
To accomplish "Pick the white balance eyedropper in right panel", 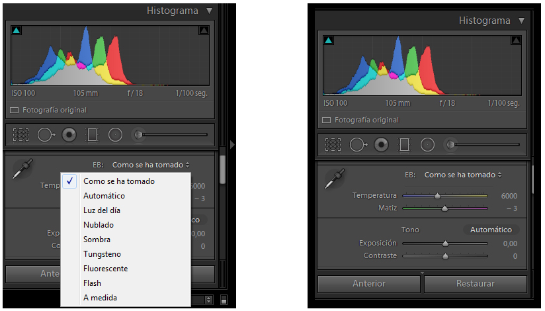I will pos(335,179).
